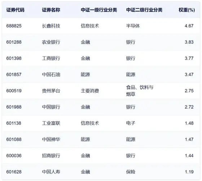
Task: Click the weight value 2.72
Action: (189, 107)
